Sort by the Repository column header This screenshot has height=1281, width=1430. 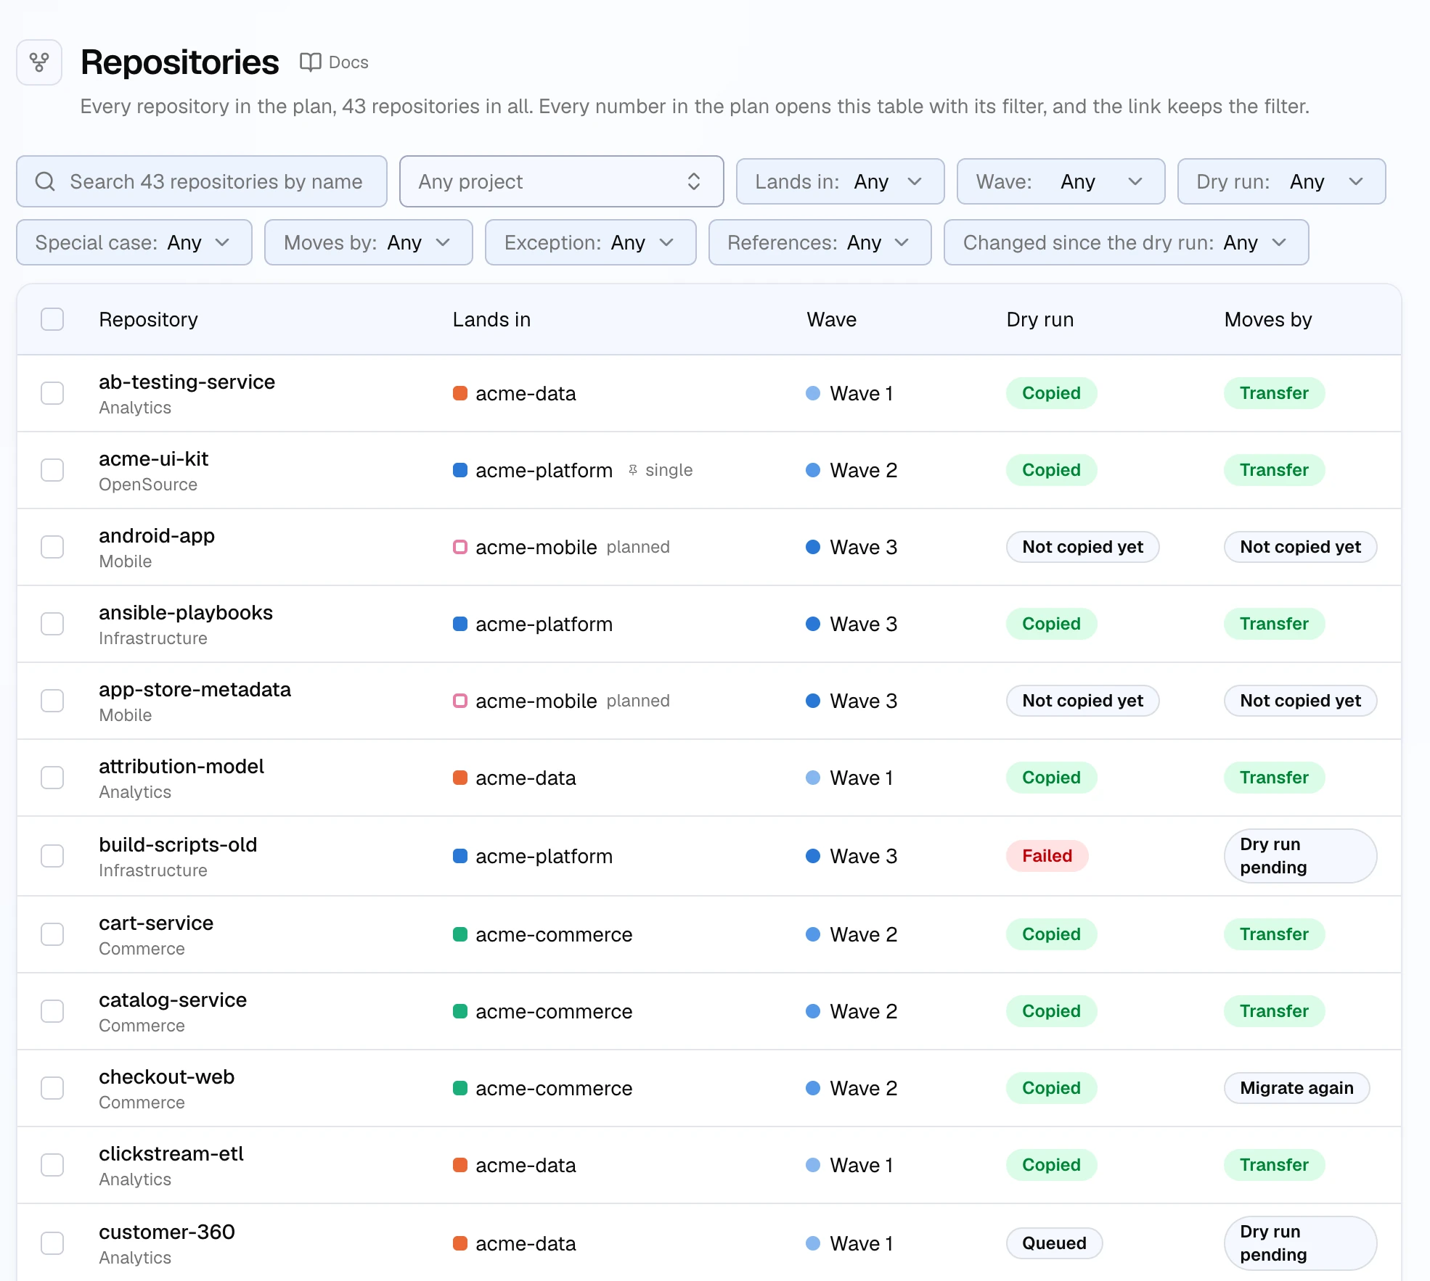click(x=148, y=319)
